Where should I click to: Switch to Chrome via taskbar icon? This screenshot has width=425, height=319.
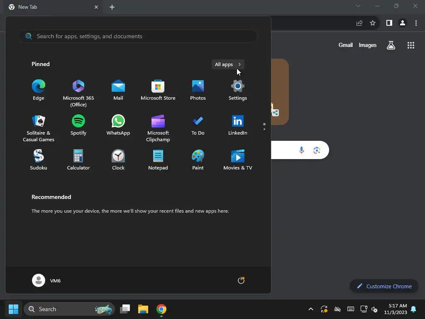[161, 309]
